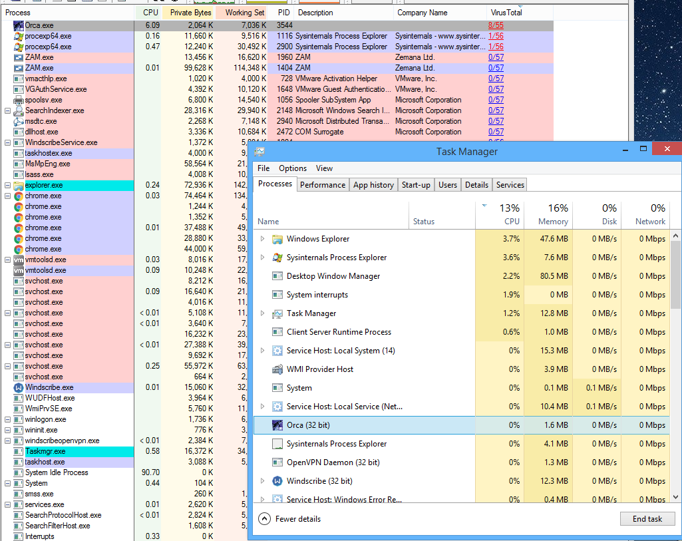Click the Windscribe (32 bit) icon in Task Manager
The image size is (682, 541).
(x=277, y=481)
